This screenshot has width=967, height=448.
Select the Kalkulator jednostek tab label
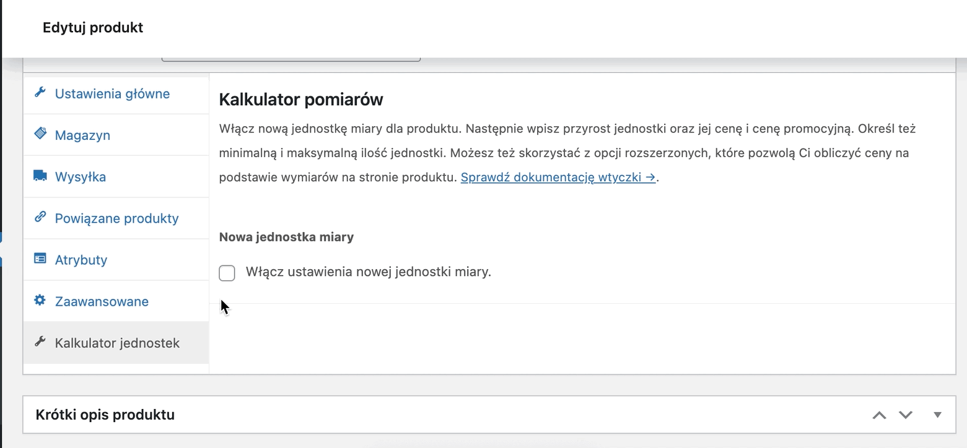[117, 343]
